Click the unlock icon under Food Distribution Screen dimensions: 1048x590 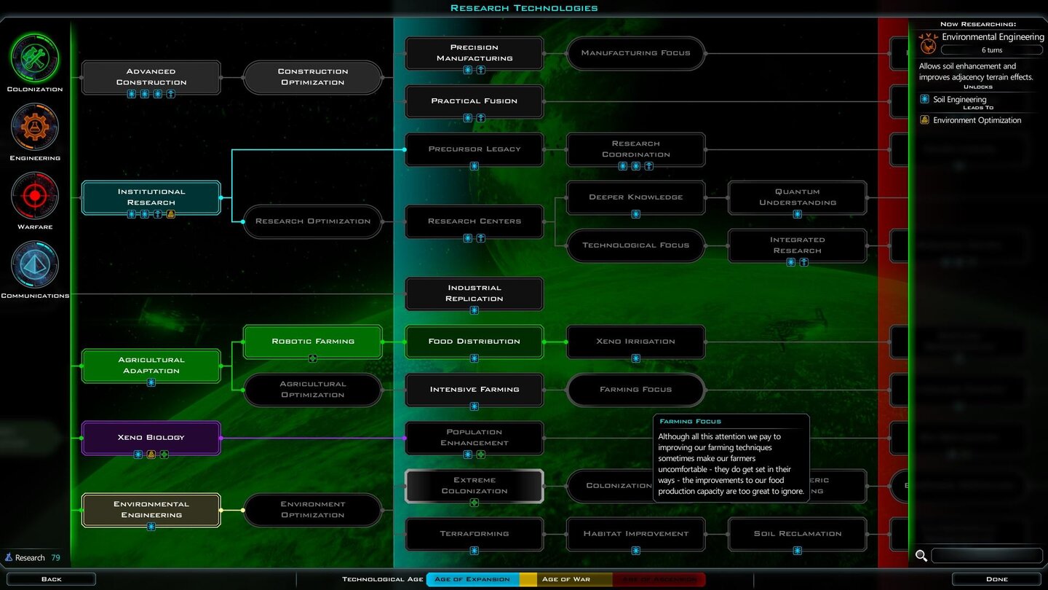tap(475, 358)
